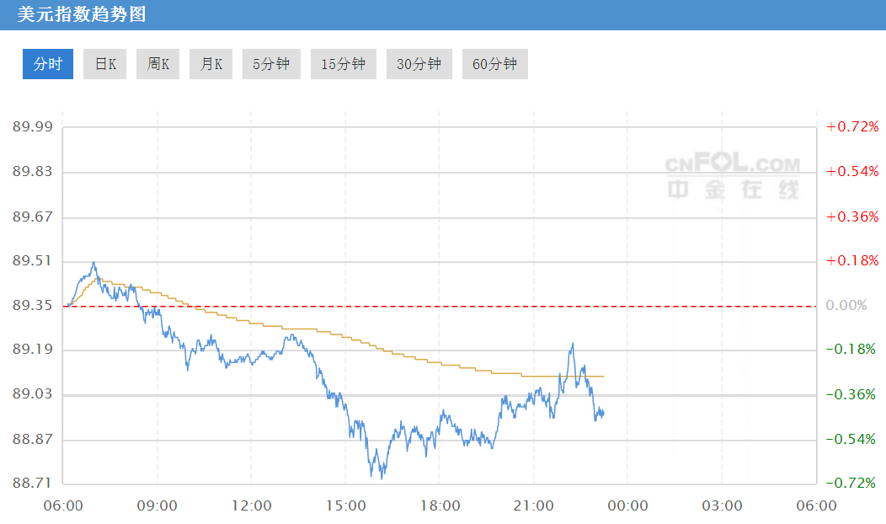Viewport: 886px width, 524px height.
Task: Open the 30分钟 interval chart
Action: click(x=419, y=64)
